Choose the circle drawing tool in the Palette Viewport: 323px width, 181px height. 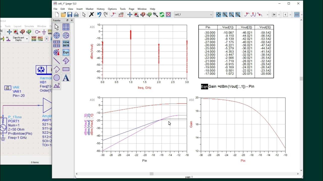pyautogui.click(x=57, y=78)
